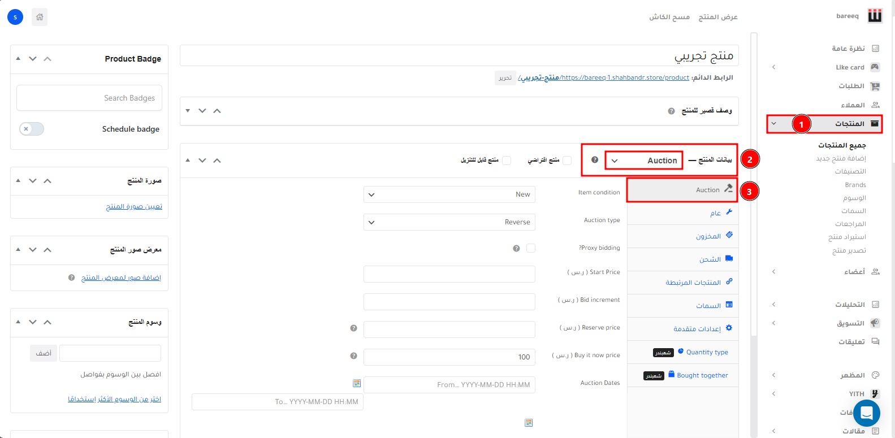Click the calendar icon beside Auction Dates From field
The height and width of the screenshot is (438, 895).
click(357, 384)
